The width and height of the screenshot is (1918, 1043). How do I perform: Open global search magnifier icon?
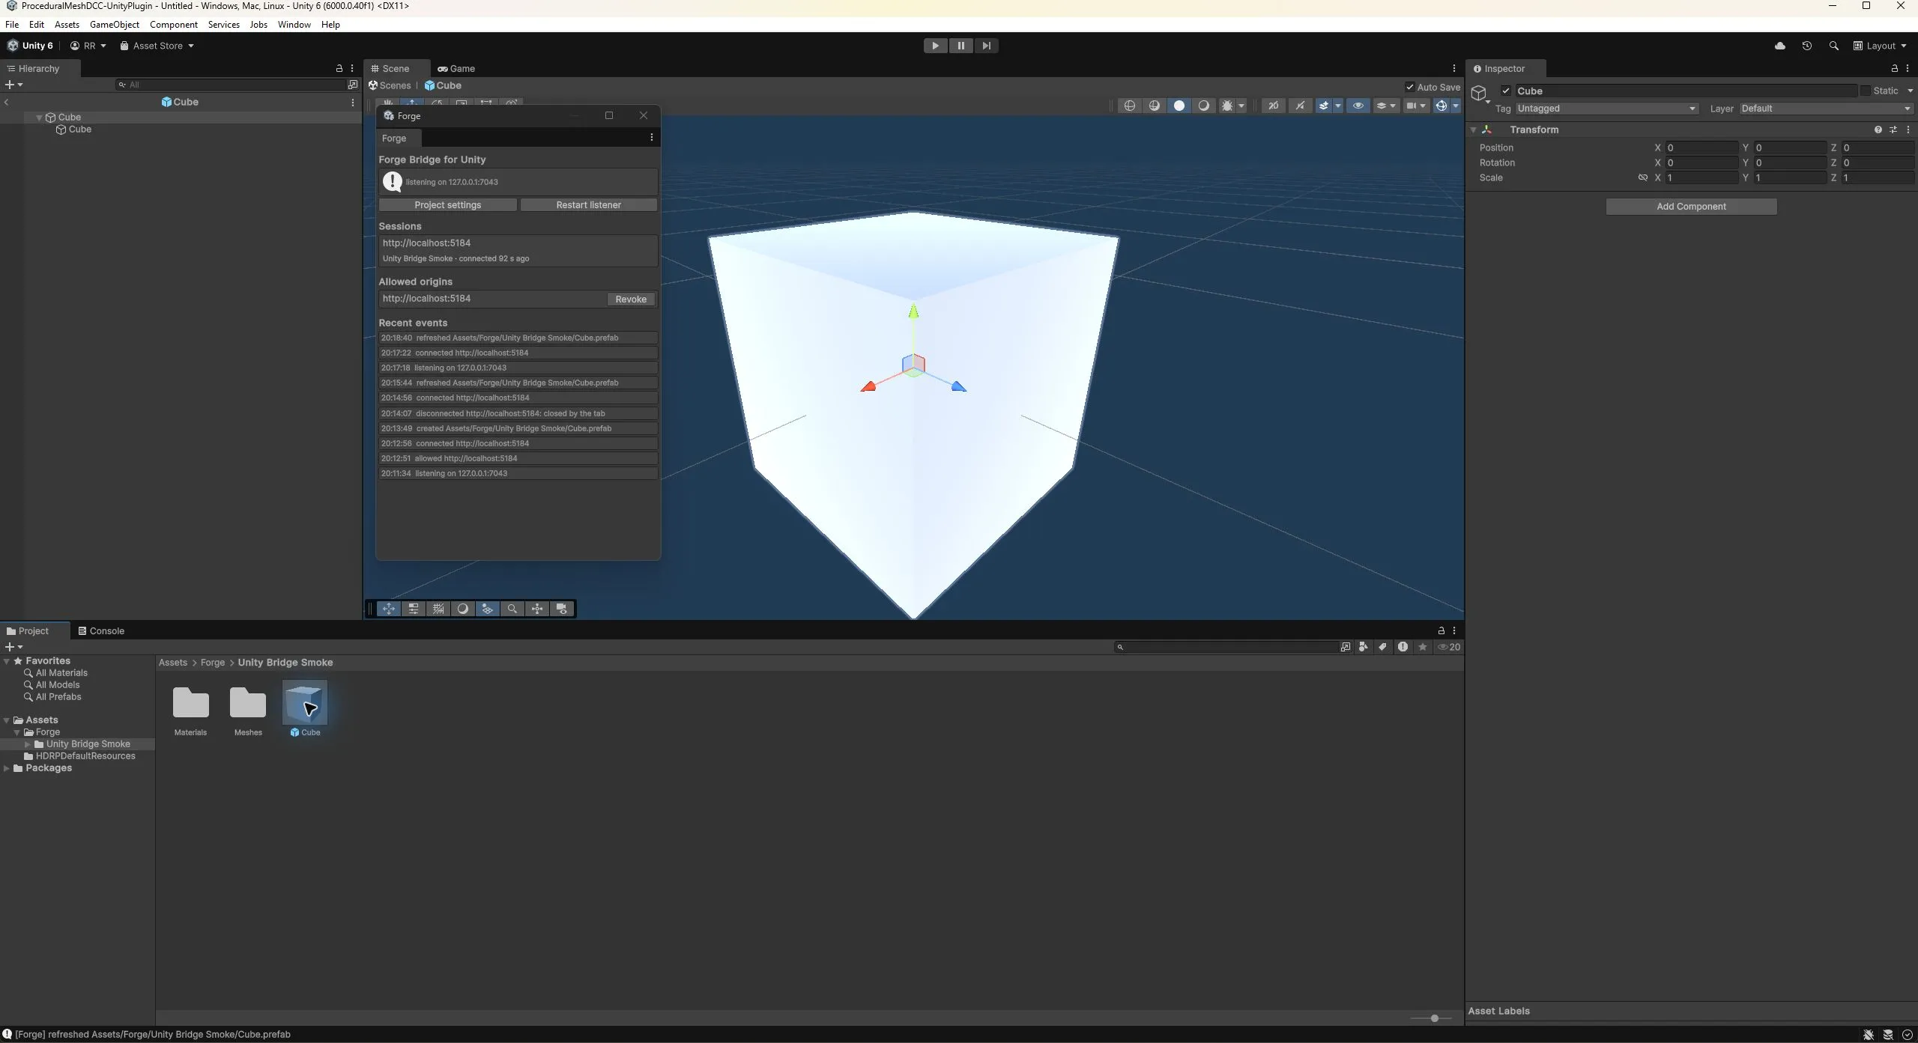(x=1833, y=46)
